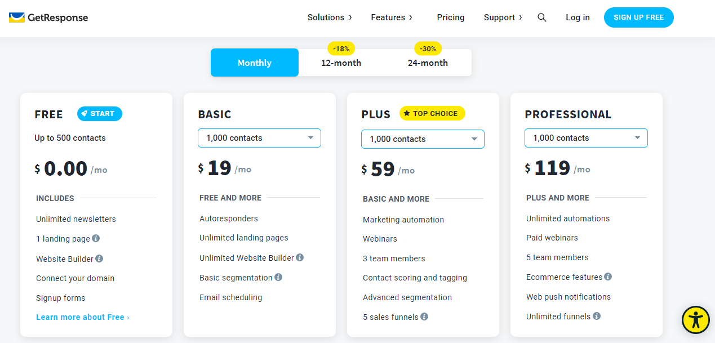Click the GetResponse logo
Viewport: 715px width, 343px height.
point(48,17)
